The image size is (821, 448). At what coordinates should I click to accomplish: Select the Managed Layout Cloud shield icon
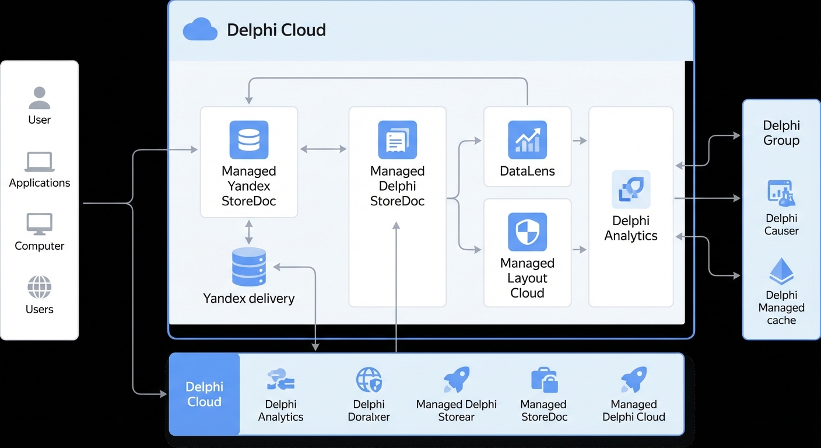pos(528,232)
